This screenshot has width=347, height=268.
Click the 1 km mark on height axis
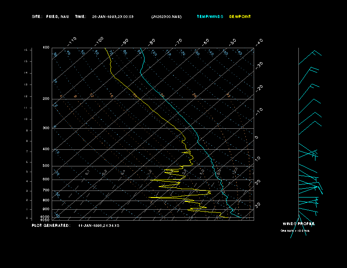[27, 209]
